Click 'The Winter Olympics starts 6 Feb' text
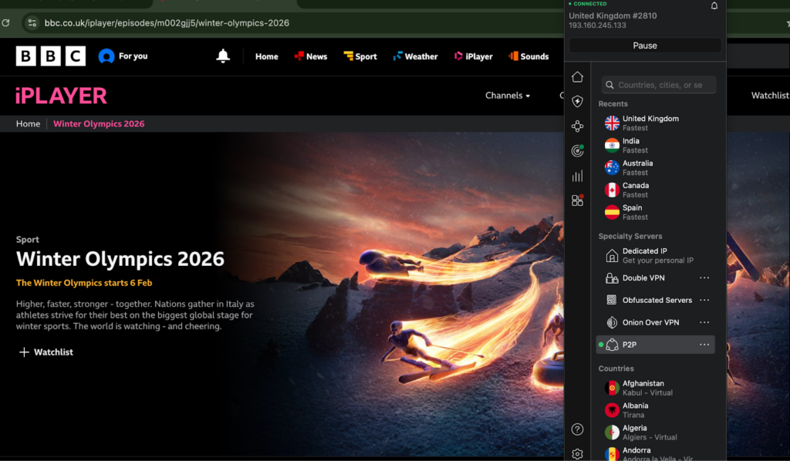Viewport: 790px width, 461px height. tap(84, 283)
